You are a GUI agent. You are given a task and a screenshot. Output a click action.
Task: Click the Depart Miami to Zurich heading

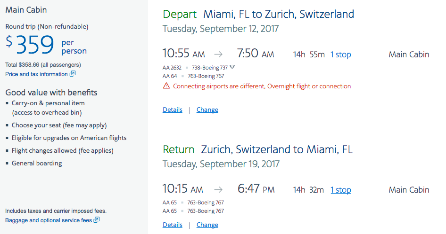(258, 14)
